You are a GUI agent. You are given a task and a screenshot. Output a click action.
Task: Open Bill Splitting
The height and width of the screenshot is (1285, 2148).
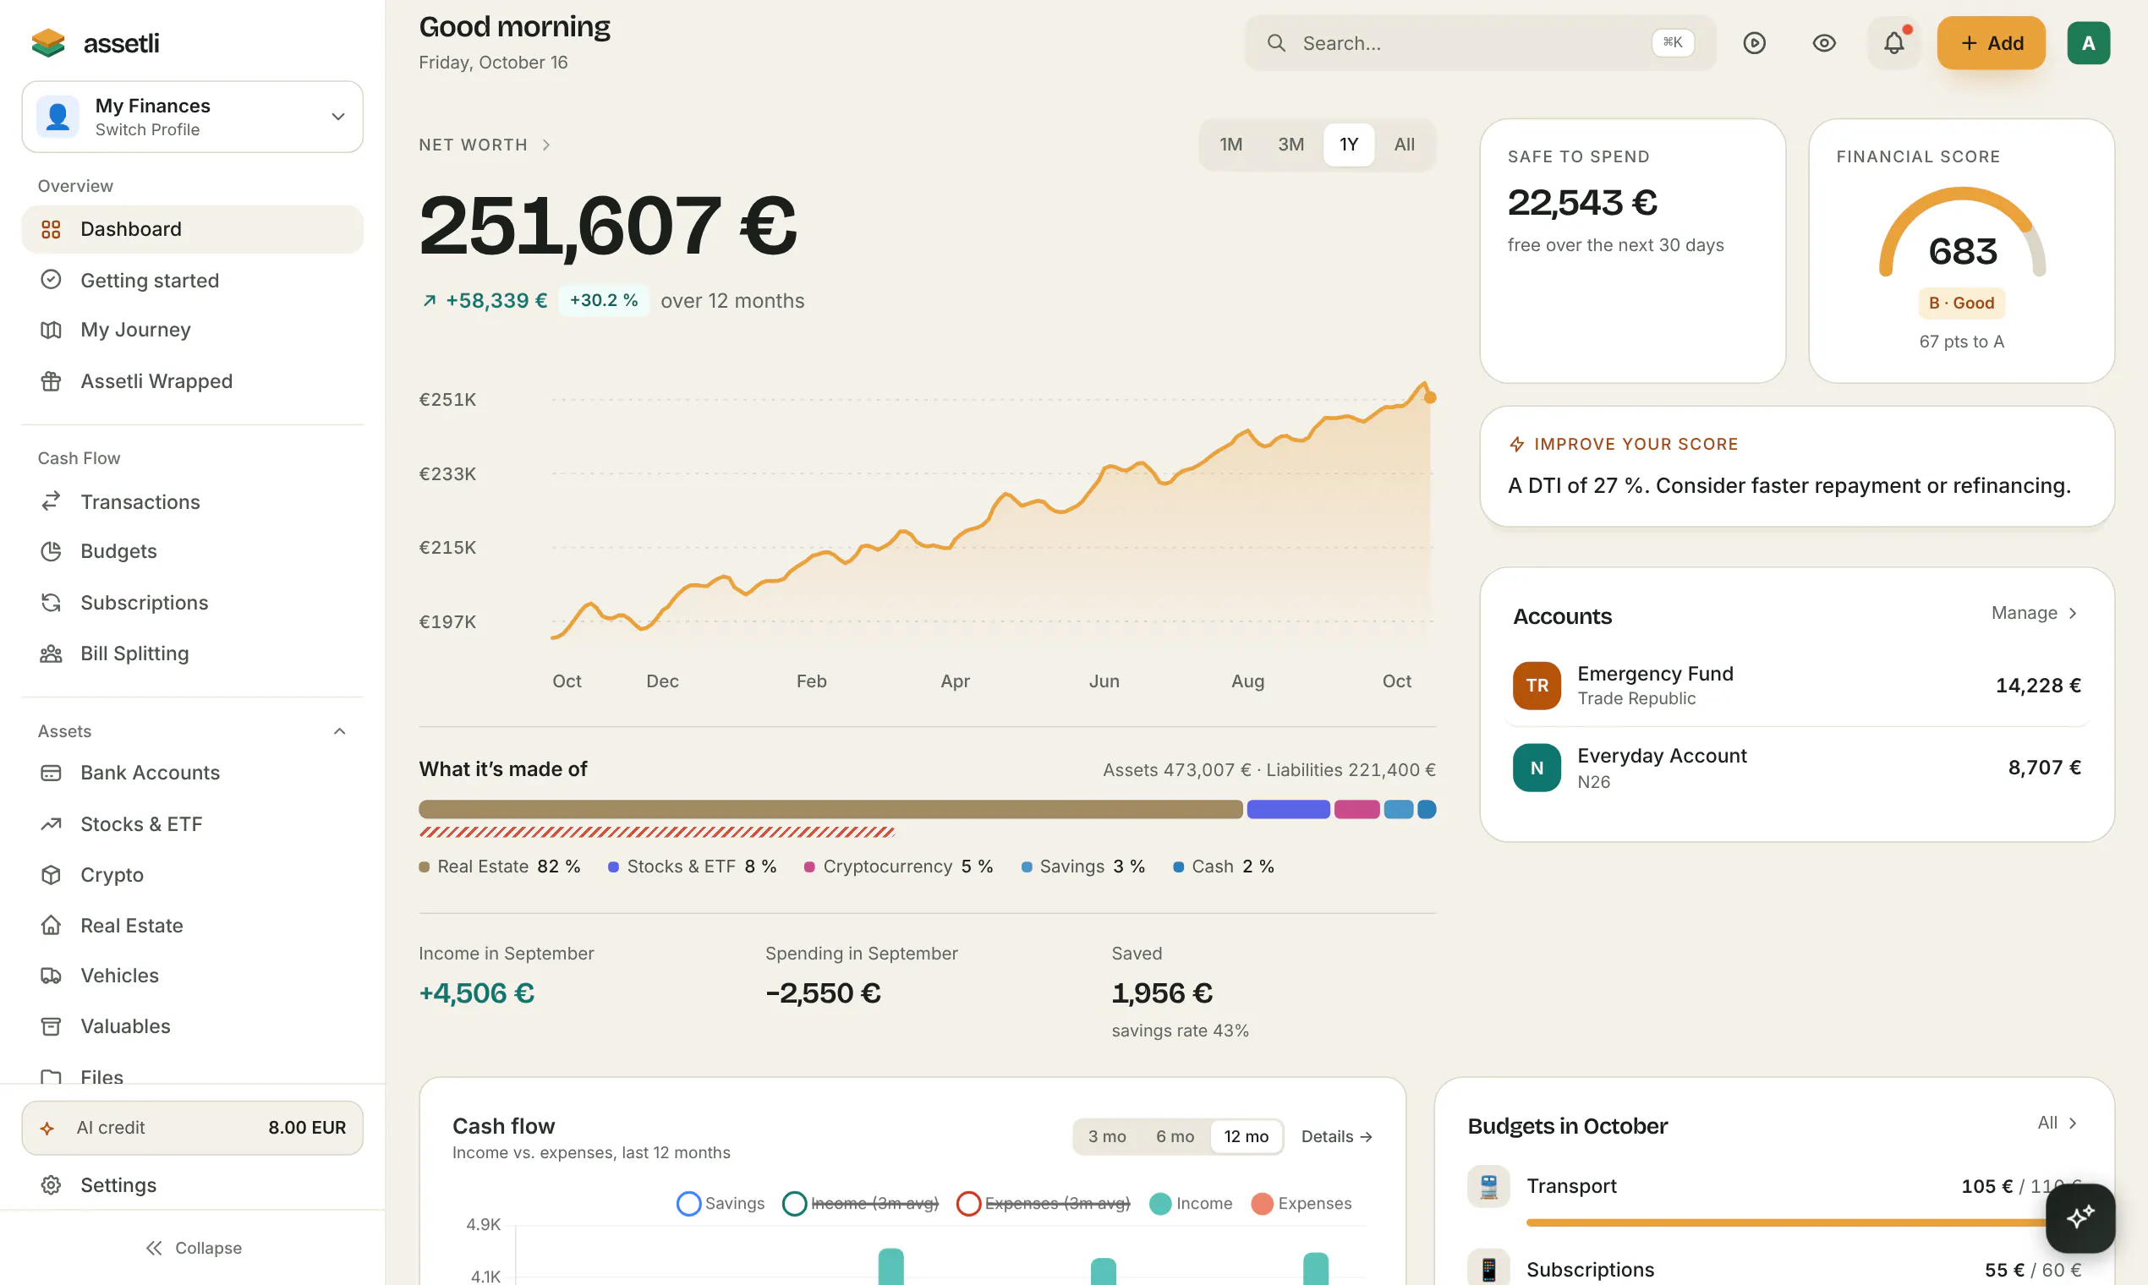coord(192,653)
